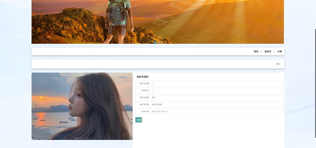Click the green 充值 recharge button
This screenshot has height=148, width=316.
[138, 120]
